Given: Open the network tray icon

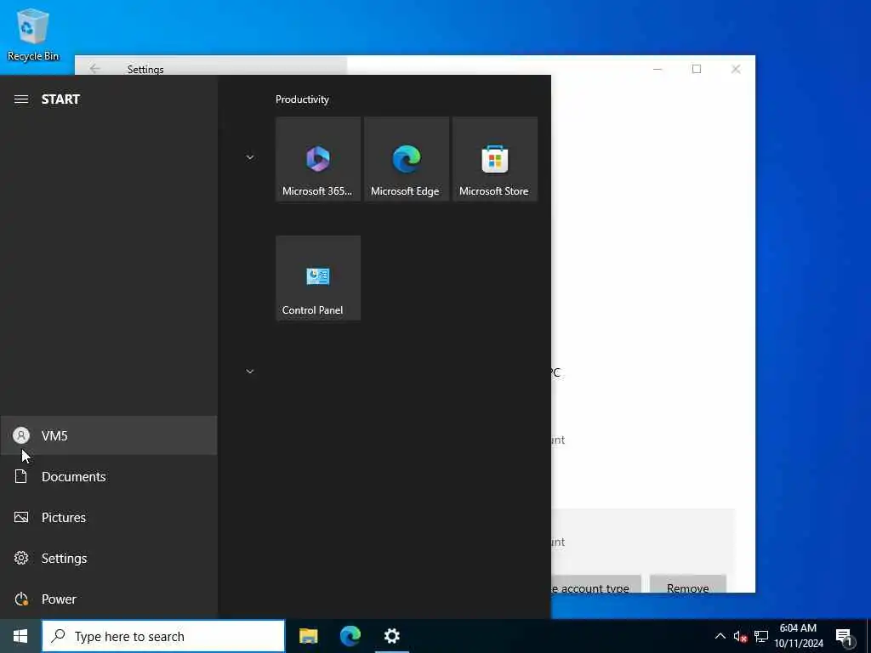Looking at the screenshot, I should tap(761, 637).
